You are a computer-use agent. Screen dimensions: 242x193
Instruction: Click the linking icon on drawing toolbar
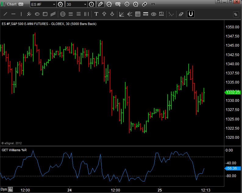[236, 15]
